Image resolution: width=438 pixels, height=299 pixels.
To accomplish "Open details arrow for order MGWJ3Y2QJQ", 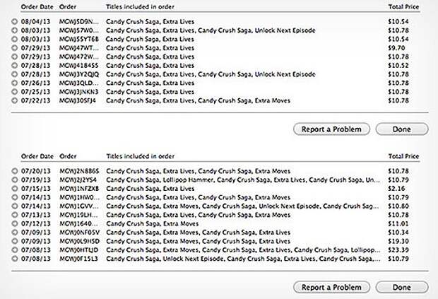I will click(15, 74).
